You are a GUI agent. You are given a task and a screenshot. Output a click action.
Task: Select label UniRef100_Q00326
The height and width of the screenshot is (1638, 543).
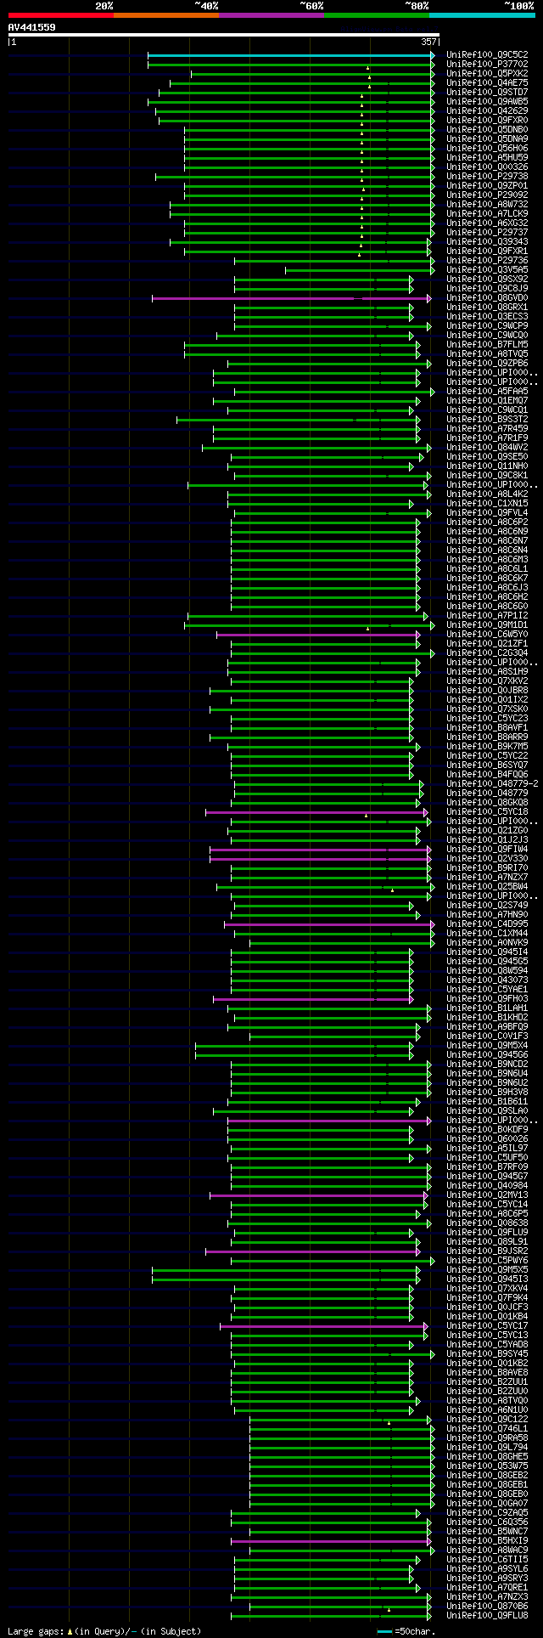click(487, 167)
